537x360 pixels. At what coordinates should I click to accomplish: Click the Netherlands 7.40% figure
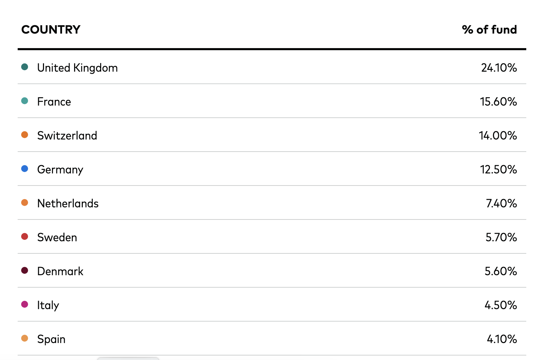tap(502, 204)
